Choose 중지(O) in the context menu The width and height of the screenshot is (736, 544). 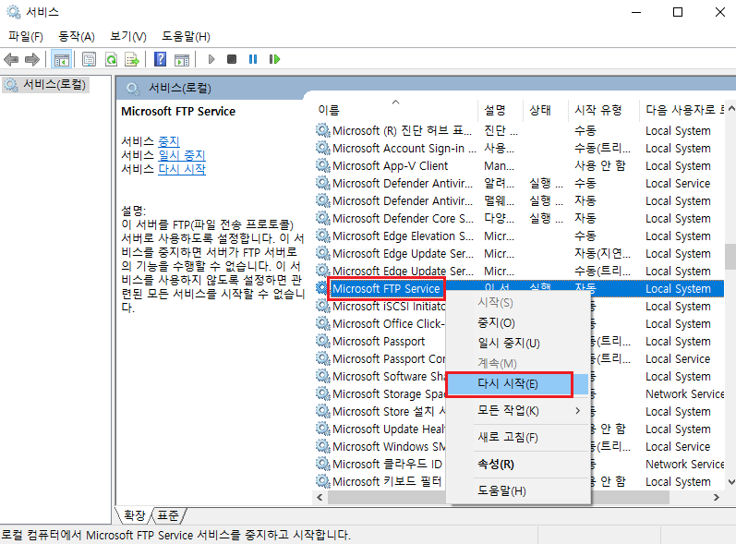(518, 323)
